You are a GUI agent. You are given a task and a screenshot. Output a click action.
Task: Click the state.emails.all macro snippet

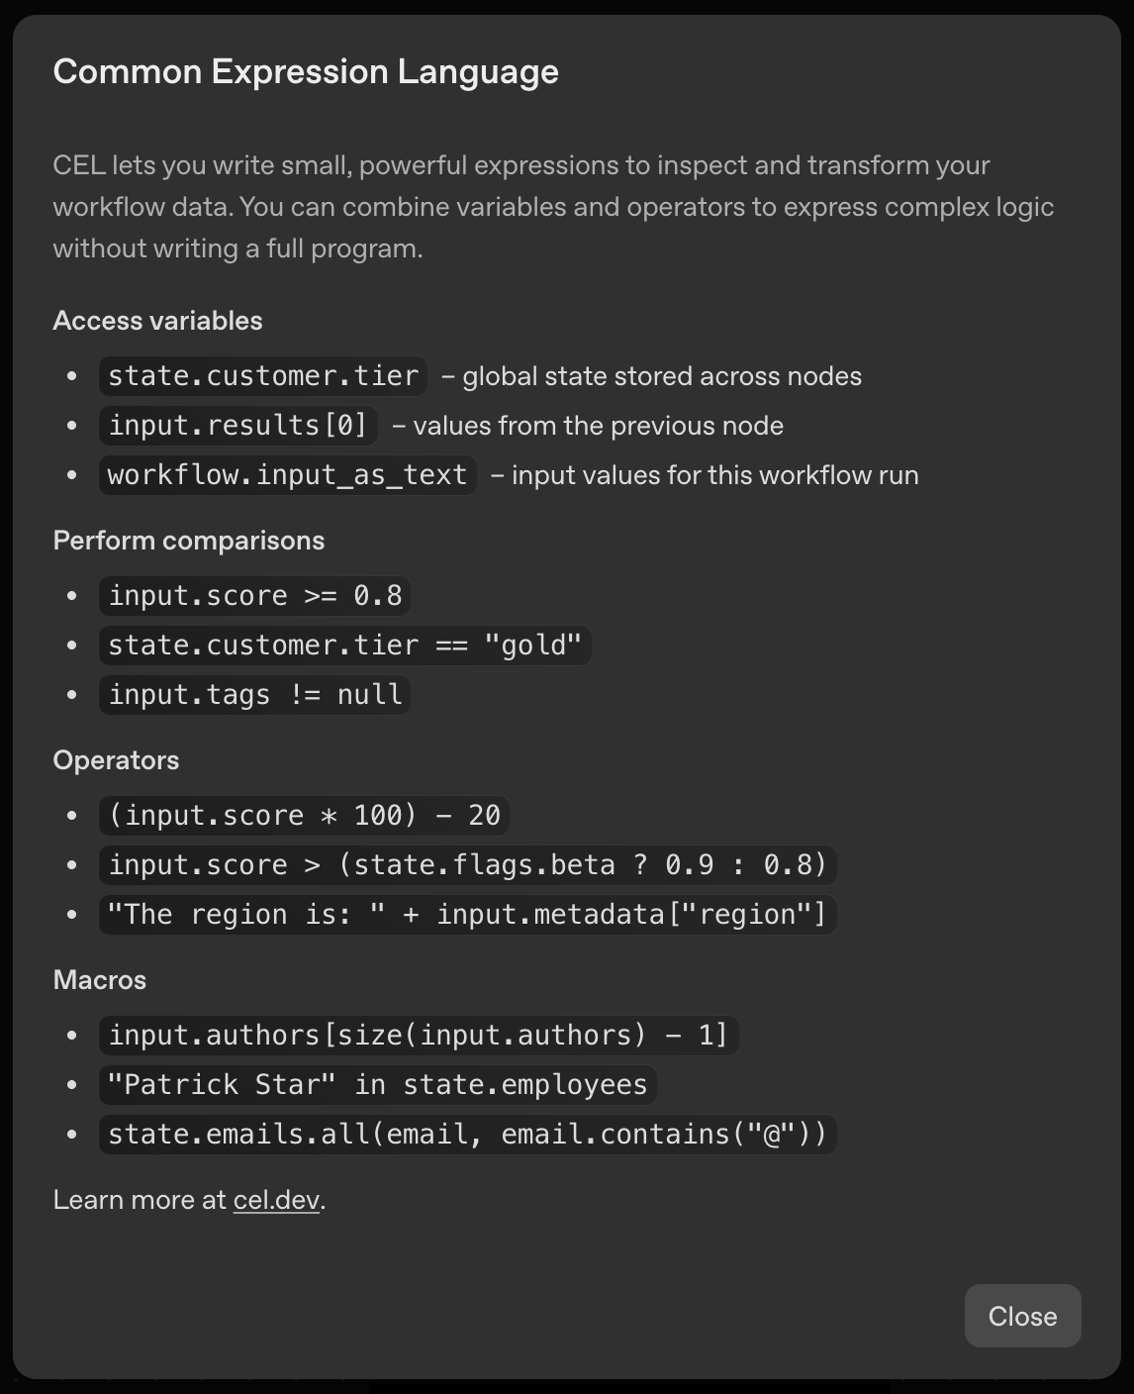pyautogui.click(x=467, y=1134)
